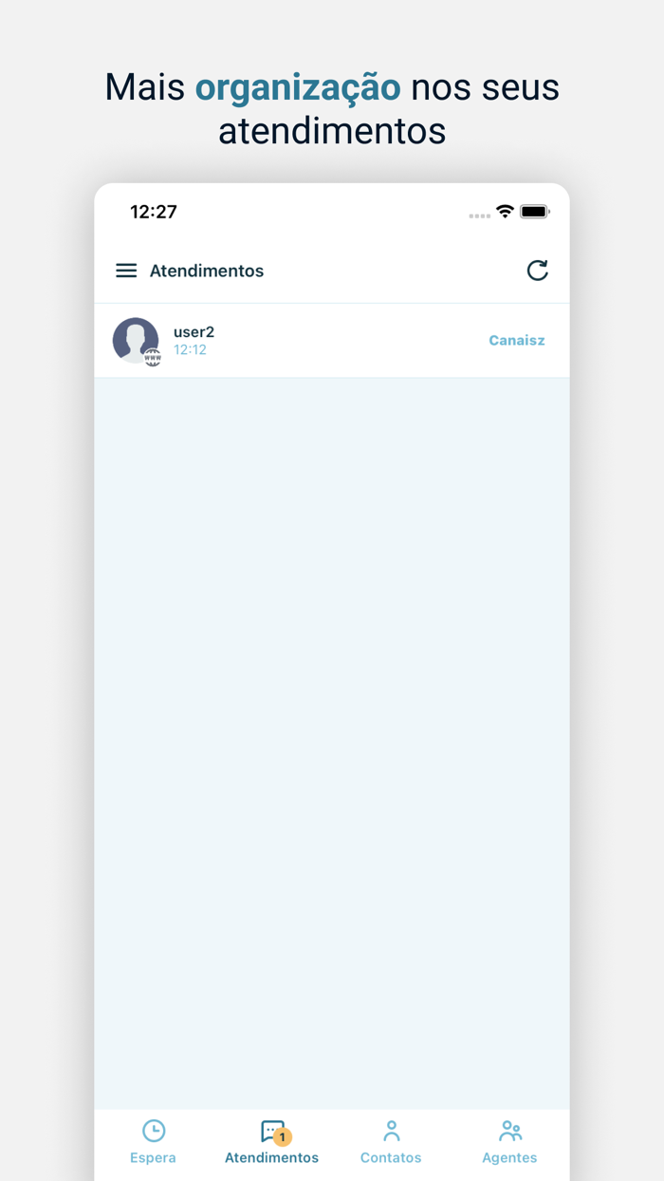Tap the Atendimentos header title
Viewport: 664px width, 1181px height.
pos(207,271)
